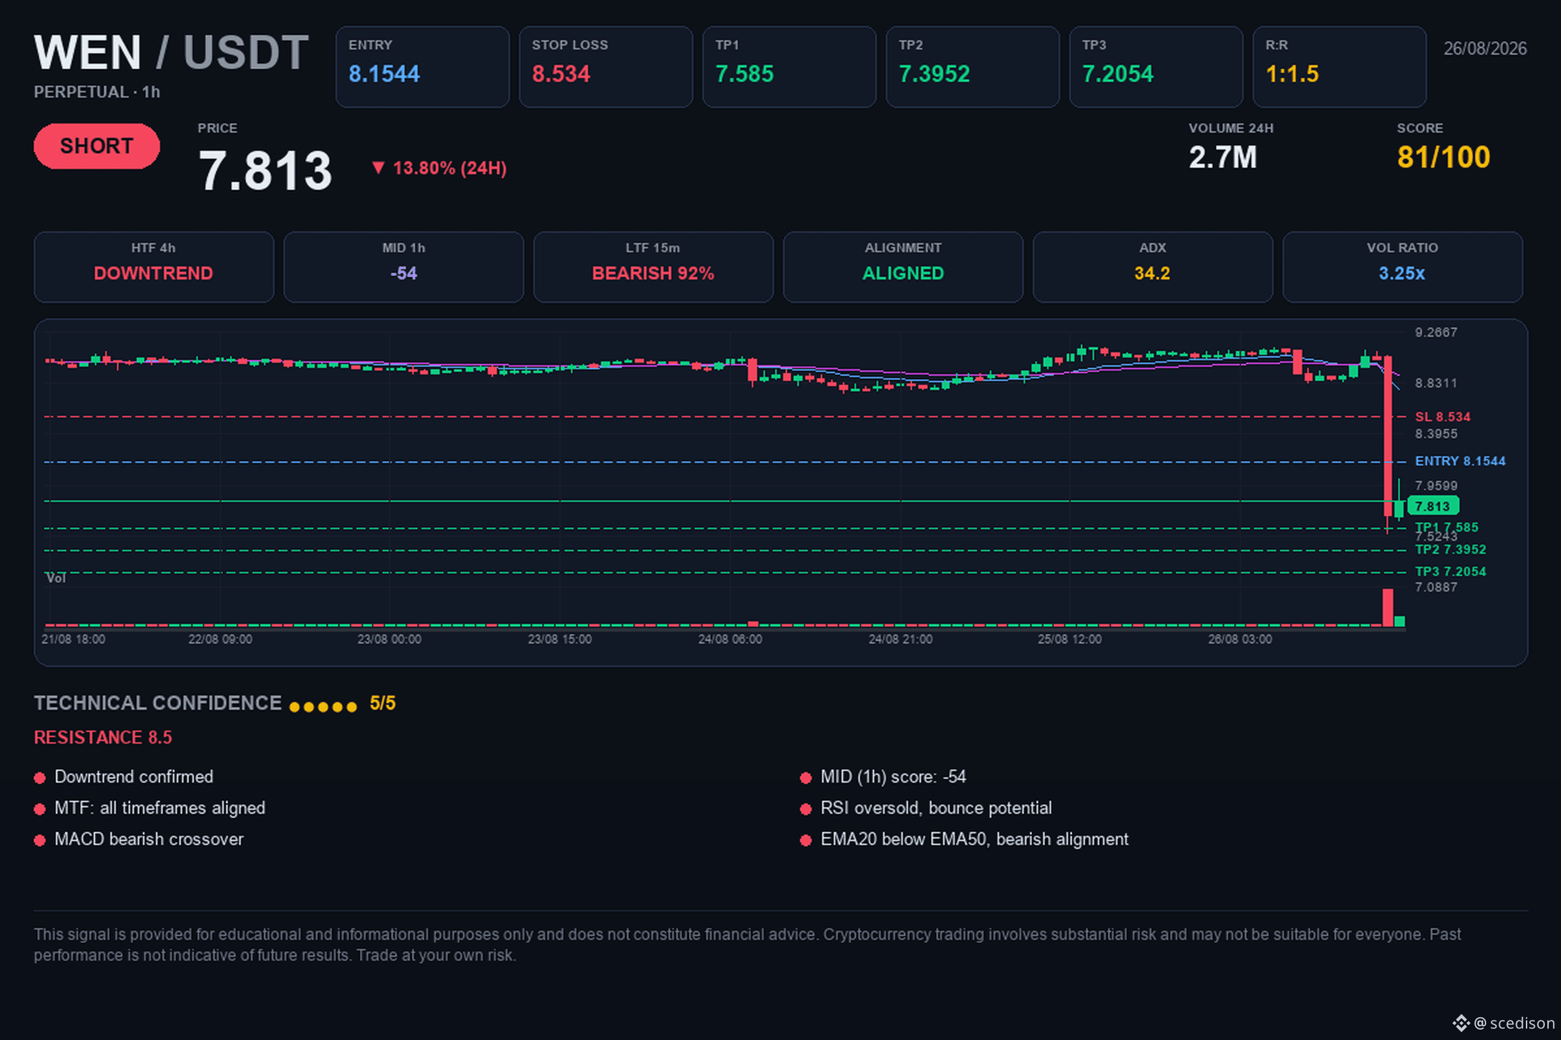Click the 23/08 00:00 time axis label
Image resolution: width=1561 pixels, height=1040 pixels.
(389, 640)
